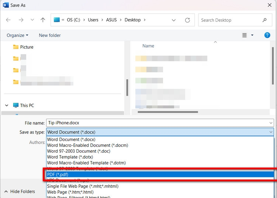Select the Picture folder in navigation pane
Image resolution: width=277 pixels, height=198 pixels.
point(23,47)
